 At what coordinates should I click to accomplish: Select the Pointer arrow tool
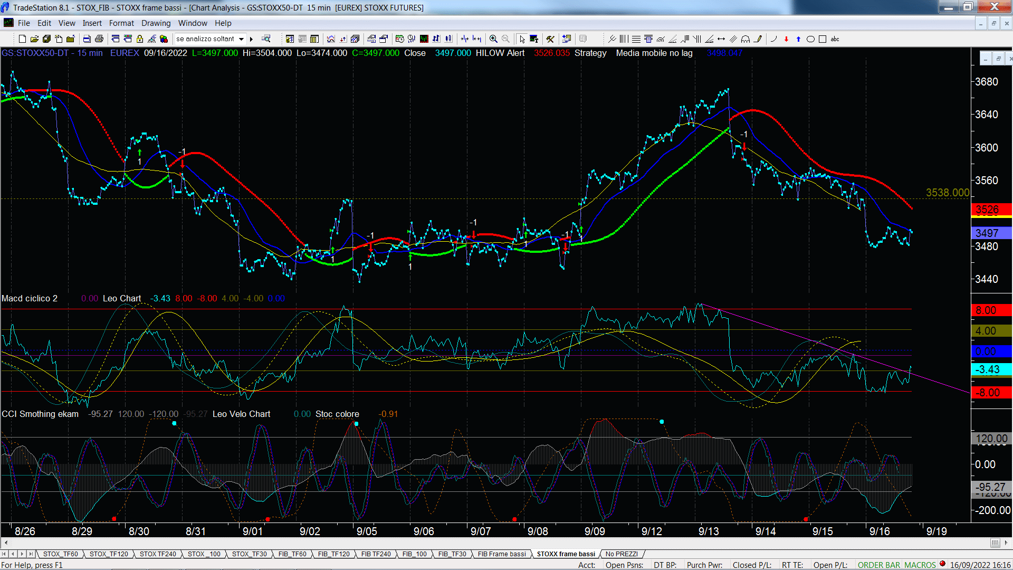(x=522, y=39)
